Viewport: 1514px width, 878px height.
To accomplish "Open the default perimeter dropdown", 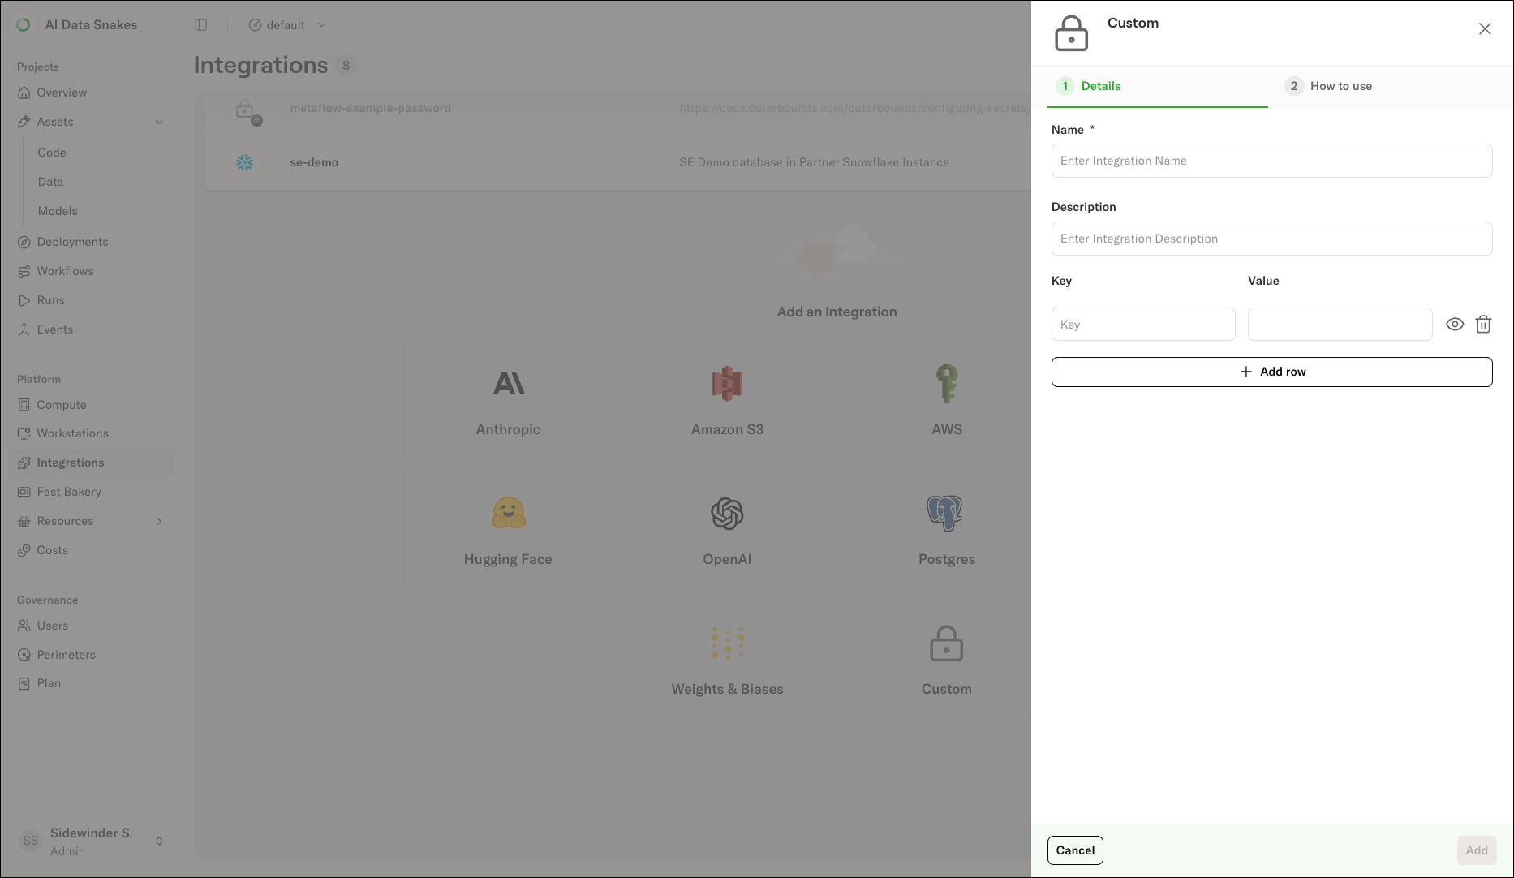I will point(287,25).
